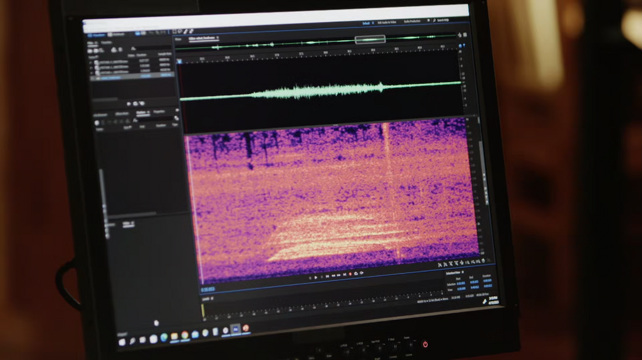Click hand-shaped icon at zoom toolbar end
This screenshot has width=642, height=360.
[x=483, y=261]
